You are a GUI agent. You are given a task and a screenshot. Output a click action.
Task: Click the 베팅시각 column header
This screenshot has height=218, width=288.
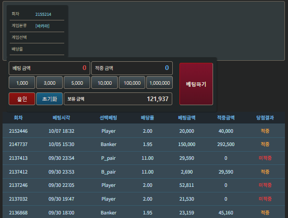coord(61,118)
